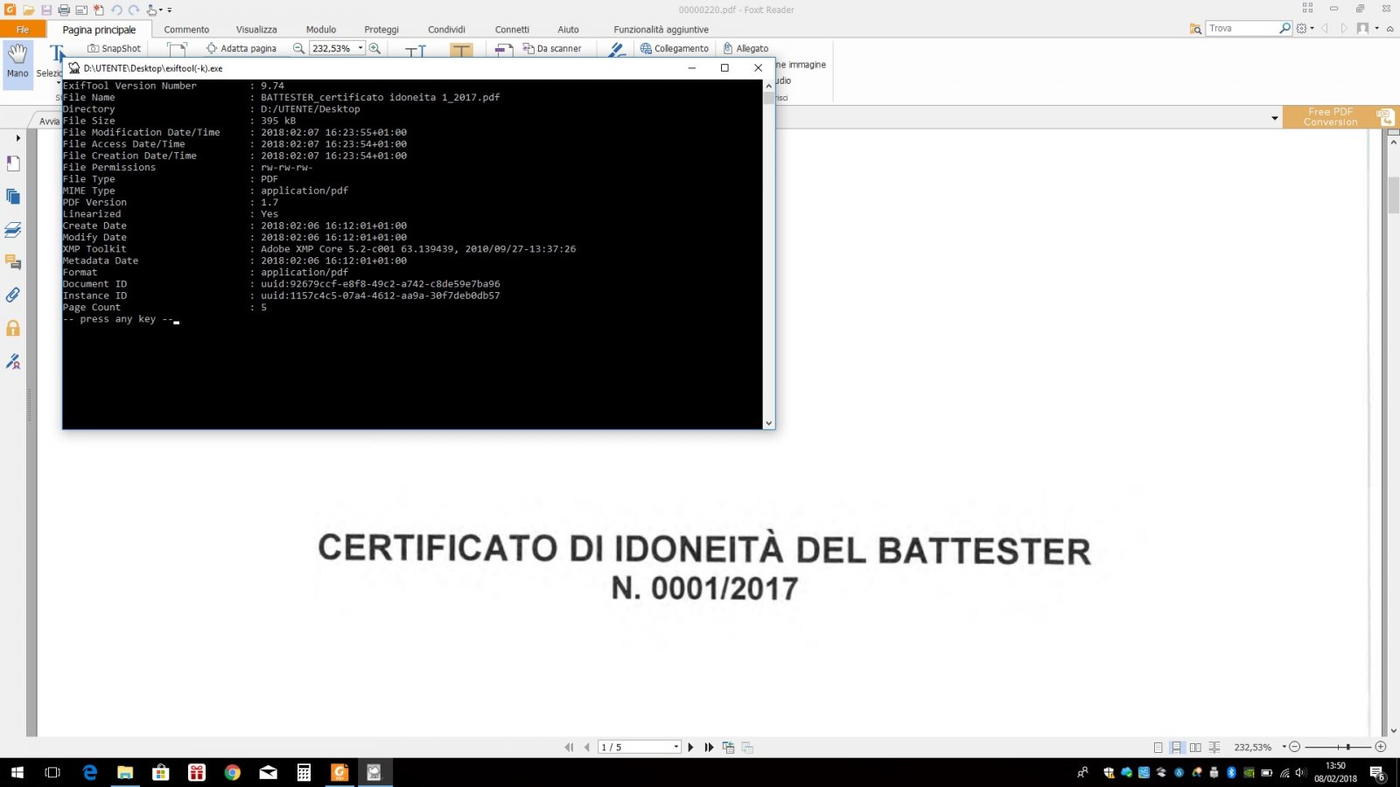Show the Layers panel
Screen dimensions: 1400x787
pos(13,230)
